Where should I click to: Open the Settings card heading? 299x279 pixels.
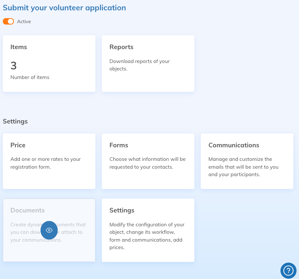122,210
